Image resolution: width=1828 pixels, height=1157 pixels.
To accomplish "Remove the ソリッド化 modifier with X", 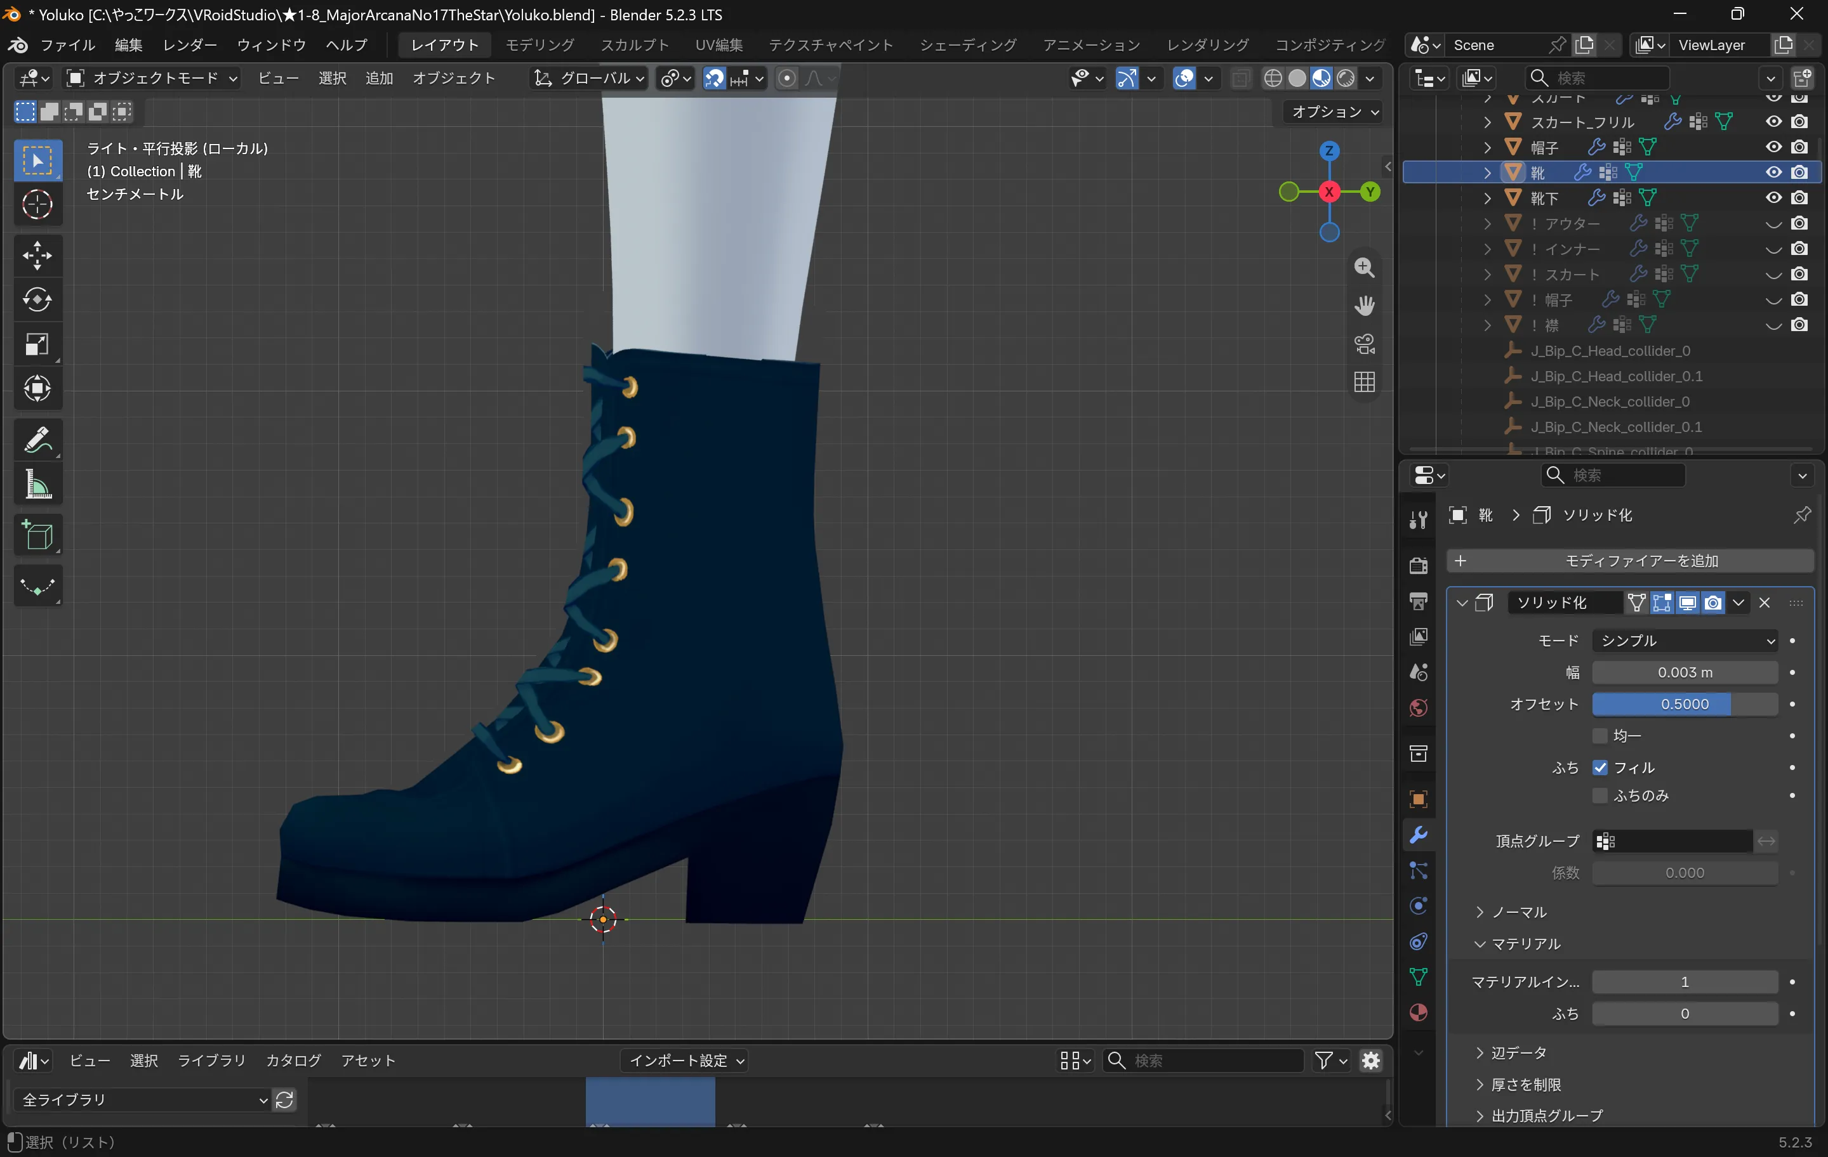I will pyautogui.click(x=1765, y=603).
